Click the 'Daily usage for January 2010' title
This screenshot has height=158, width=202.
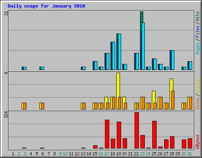tap(46, 6)
